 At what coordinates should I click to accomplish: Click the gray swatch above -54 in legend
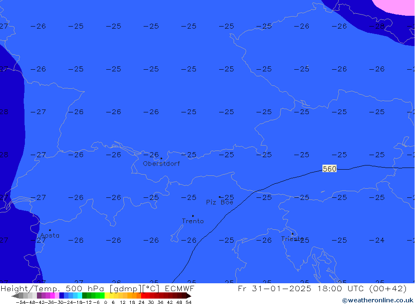coord(21,296)
